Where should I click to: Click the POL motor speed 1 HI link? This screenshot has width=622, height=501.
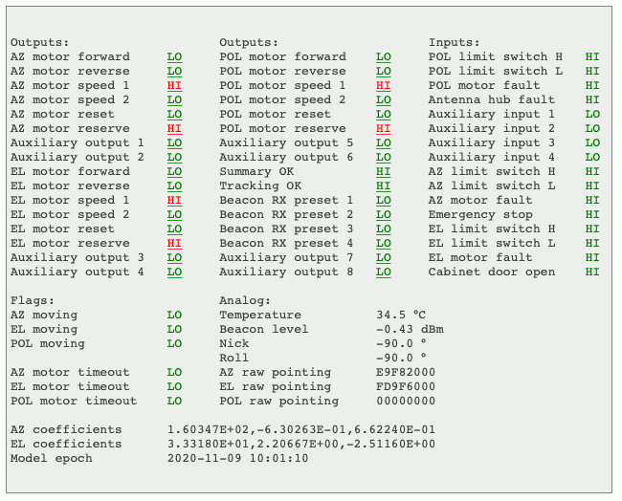tap(383, 86)
